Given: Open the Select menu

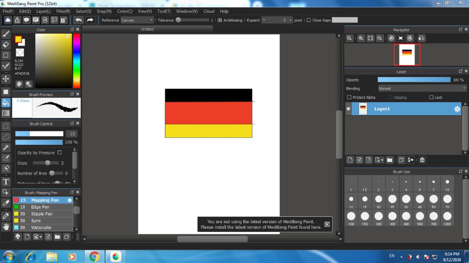Looking at the screenshot, I should [x=83, y=11].
